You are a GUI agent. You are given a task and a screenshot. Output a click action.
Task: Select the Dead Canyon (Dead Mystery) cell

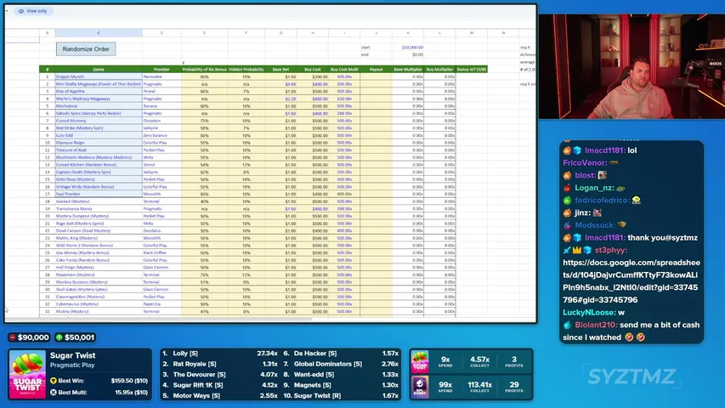click(99, 231)
